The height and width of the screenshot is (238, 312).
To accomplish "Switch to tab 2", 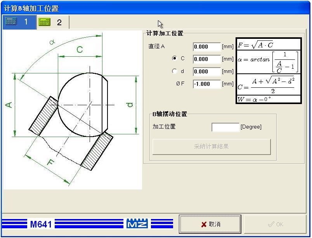I will pos(53,22).
